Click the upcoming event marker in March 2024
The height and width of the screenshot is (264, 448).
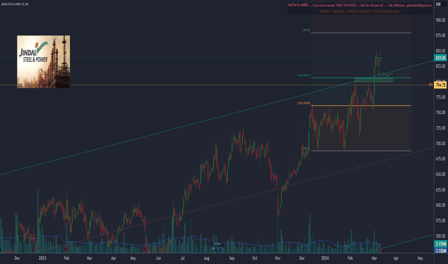tap(380, 250)
